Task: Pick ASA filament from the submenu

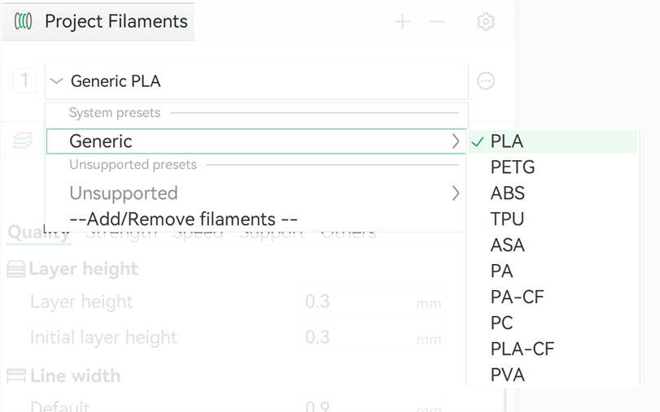Action: 508,245
